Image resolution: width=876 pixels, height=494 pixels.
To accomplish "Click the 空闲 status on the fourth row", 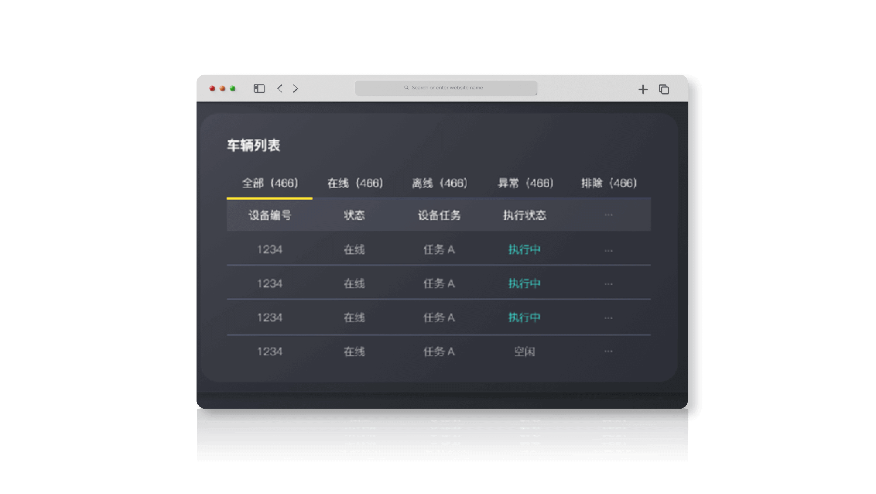I will pos(524,352).
